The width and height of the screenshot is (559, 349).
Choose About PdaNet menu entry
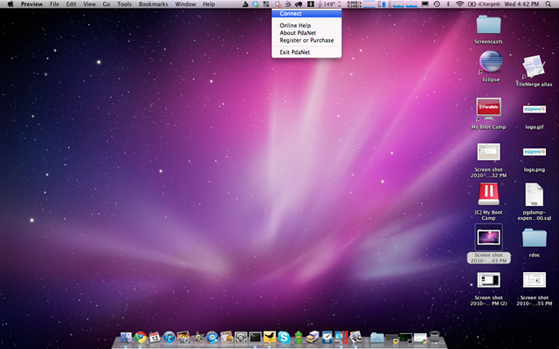click(307, 33)
